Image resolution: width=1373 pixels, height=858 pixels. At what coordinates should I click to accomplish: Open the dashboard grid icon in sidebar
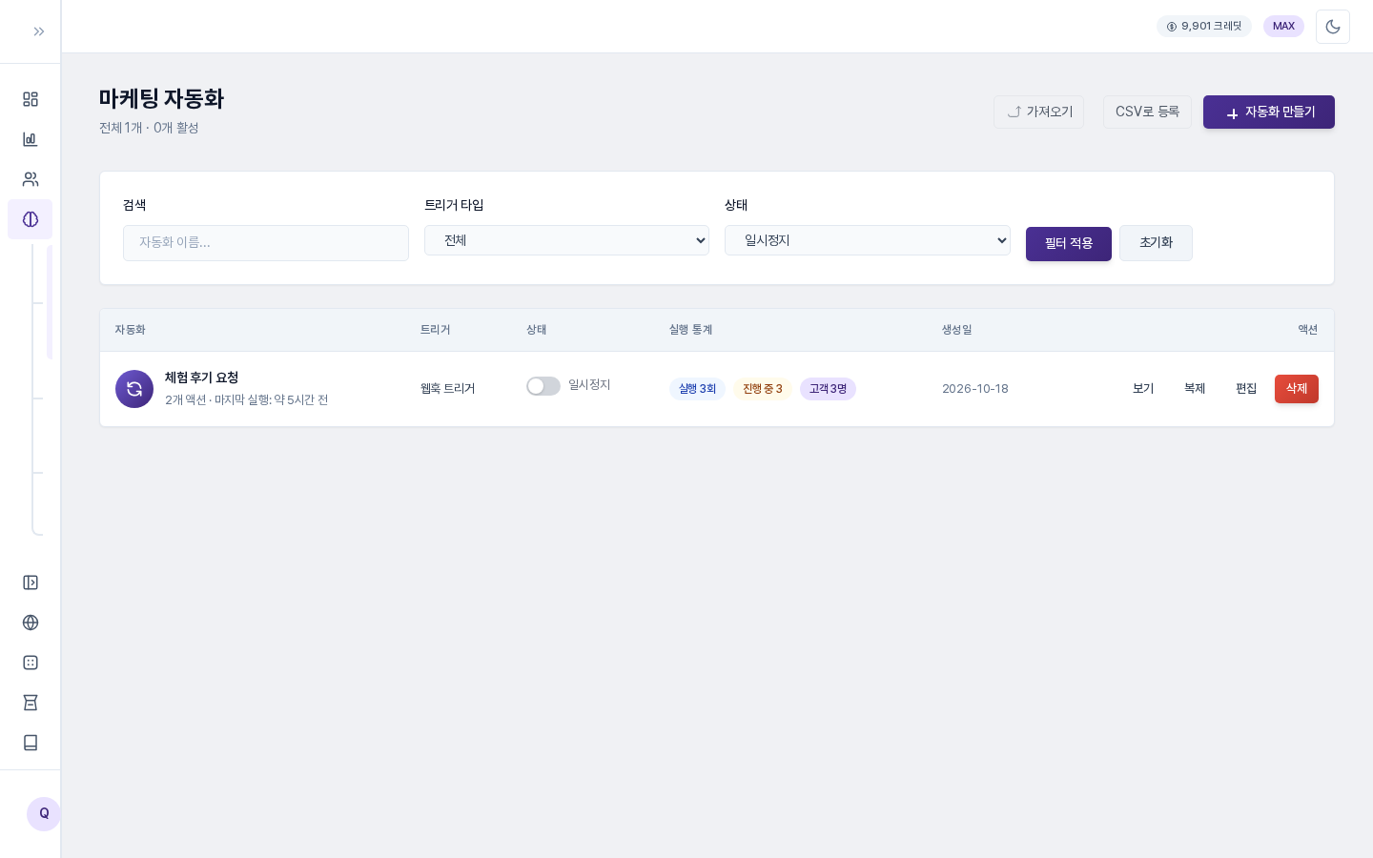pyautogui.click(x=31, y=99)
